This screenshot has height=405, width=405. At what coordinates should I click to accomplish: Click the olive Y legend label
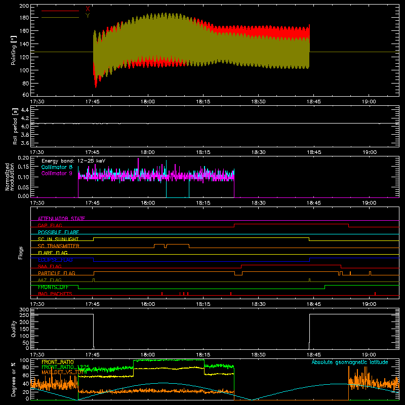pos(88,16)
